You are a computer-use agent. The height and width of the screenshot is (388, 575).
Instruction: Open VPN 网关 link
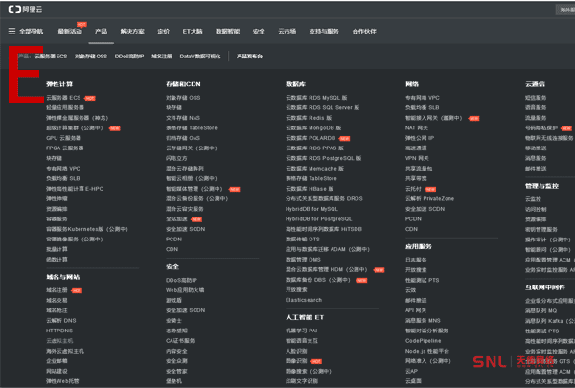[x=417, y=158]
